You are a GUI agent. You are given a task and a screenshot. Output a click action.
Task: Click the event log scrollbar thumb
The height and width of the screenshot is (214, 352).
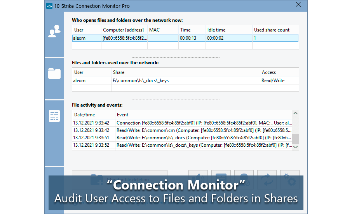coord(296,139)
